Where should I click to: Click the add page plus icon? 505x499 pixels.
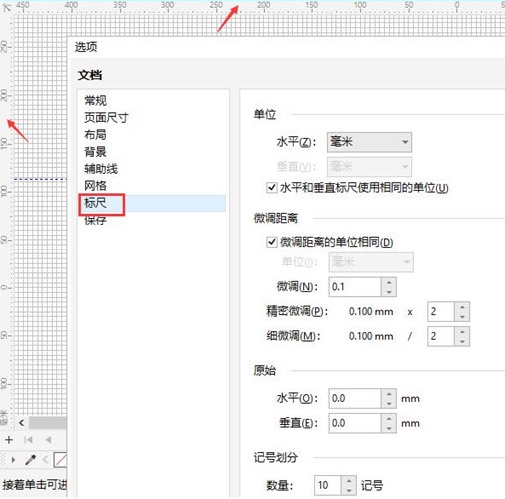pos(9,440)
